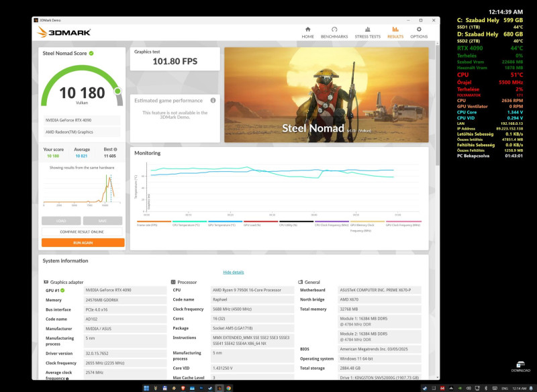Toggle the CPU Temperature legend
Screen dimensions: 537x392
(x=189, y=224)
